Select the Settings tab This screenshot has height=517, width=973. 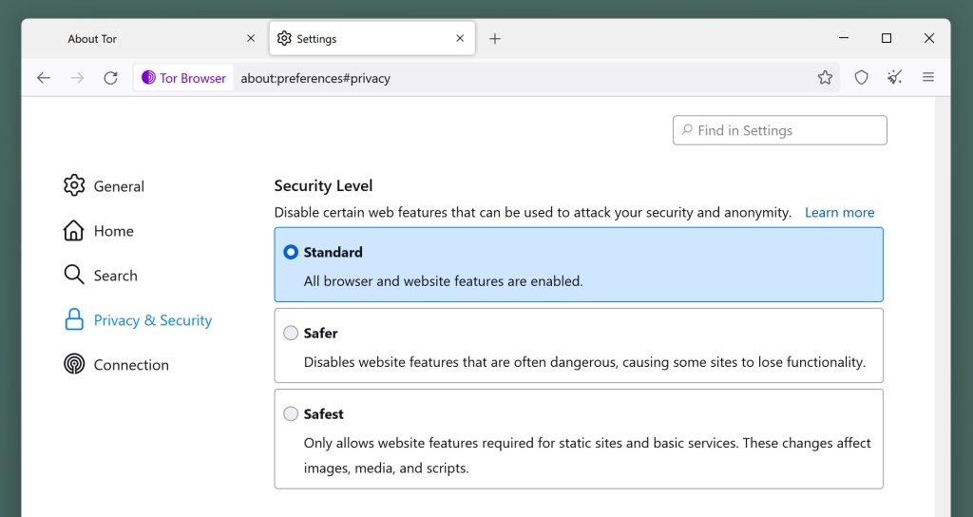coord(372,38)
